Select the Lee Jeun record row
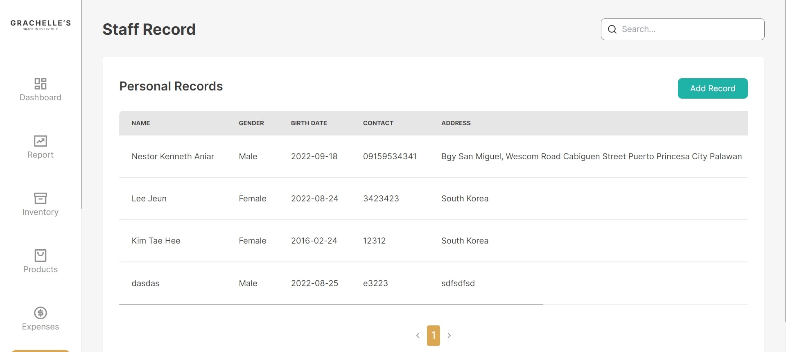This screenshot has height=352, width=786. click(x=433, y=199)
